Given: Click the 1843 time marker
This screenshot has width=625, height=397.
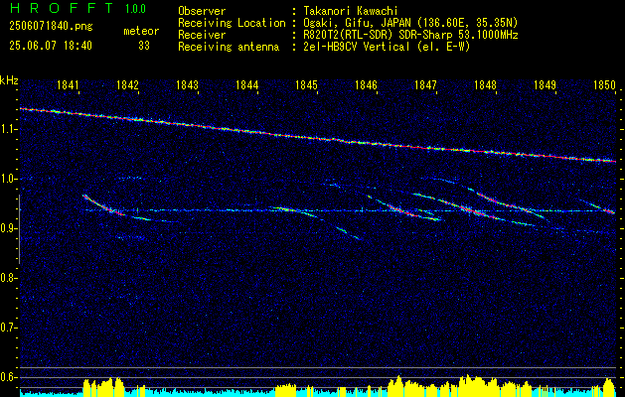Looking at the screenshot, I should pos(187,85).
